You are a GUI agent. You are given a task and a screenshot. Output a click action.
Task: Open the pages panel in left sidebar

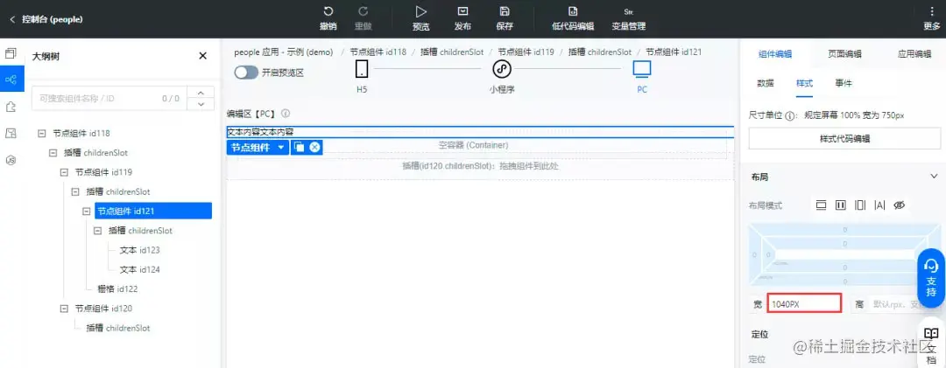11,53
